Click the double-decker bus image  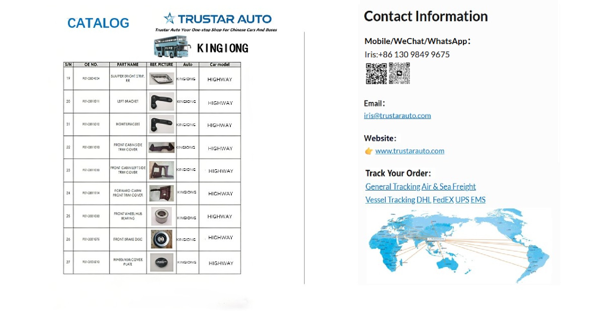172,47
